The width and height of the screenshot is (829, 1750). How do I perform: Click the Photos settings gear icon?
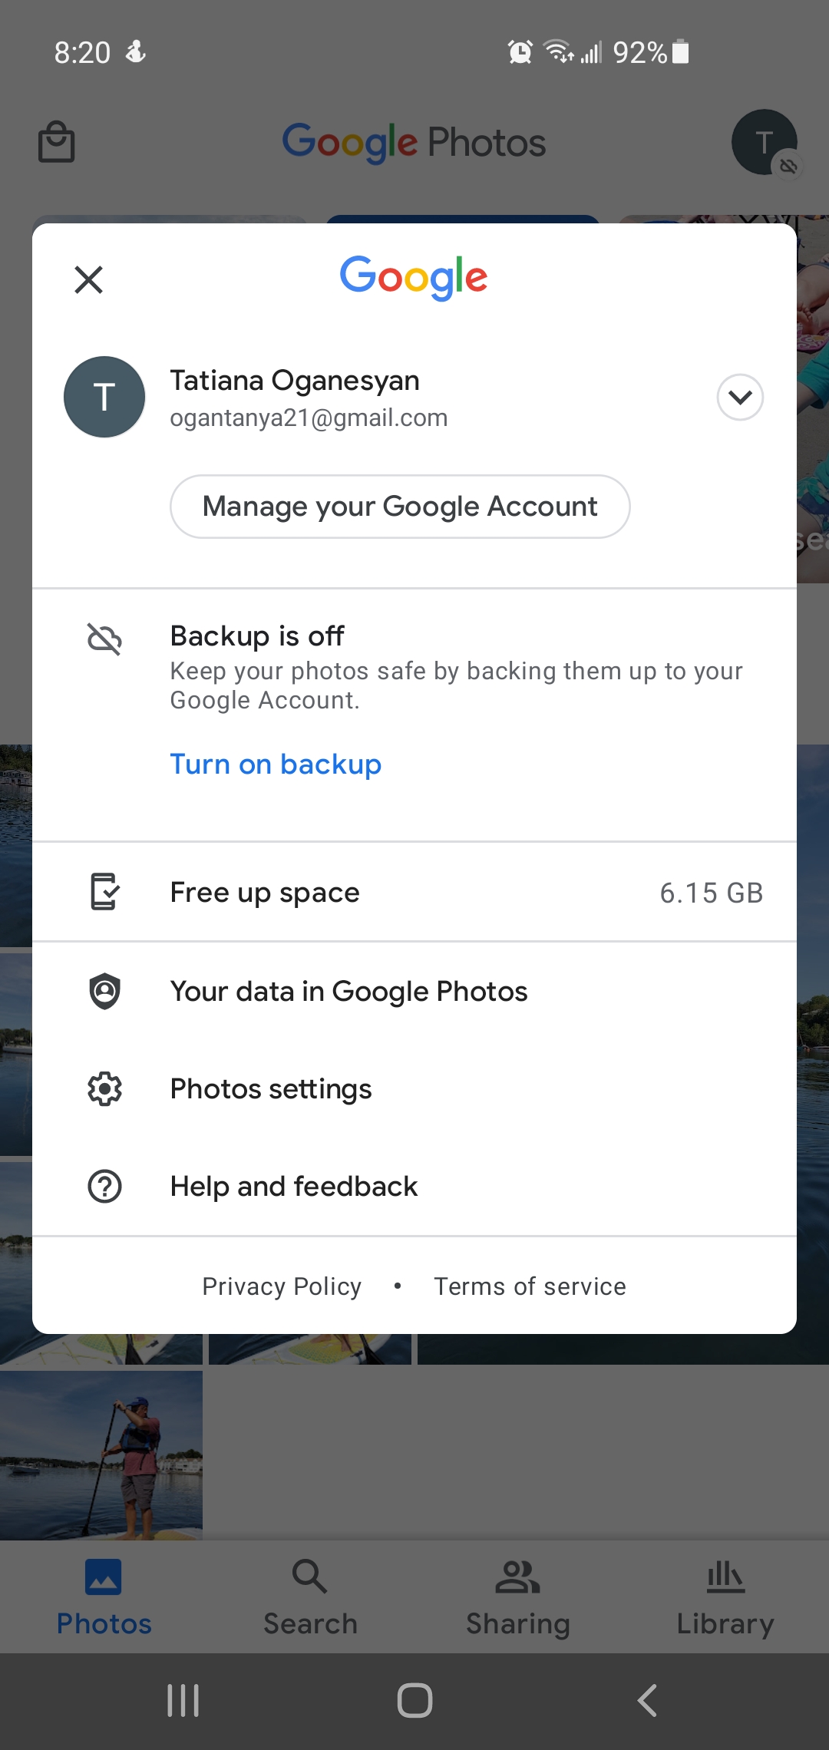pyautogui.click(x=104, y=1088)
